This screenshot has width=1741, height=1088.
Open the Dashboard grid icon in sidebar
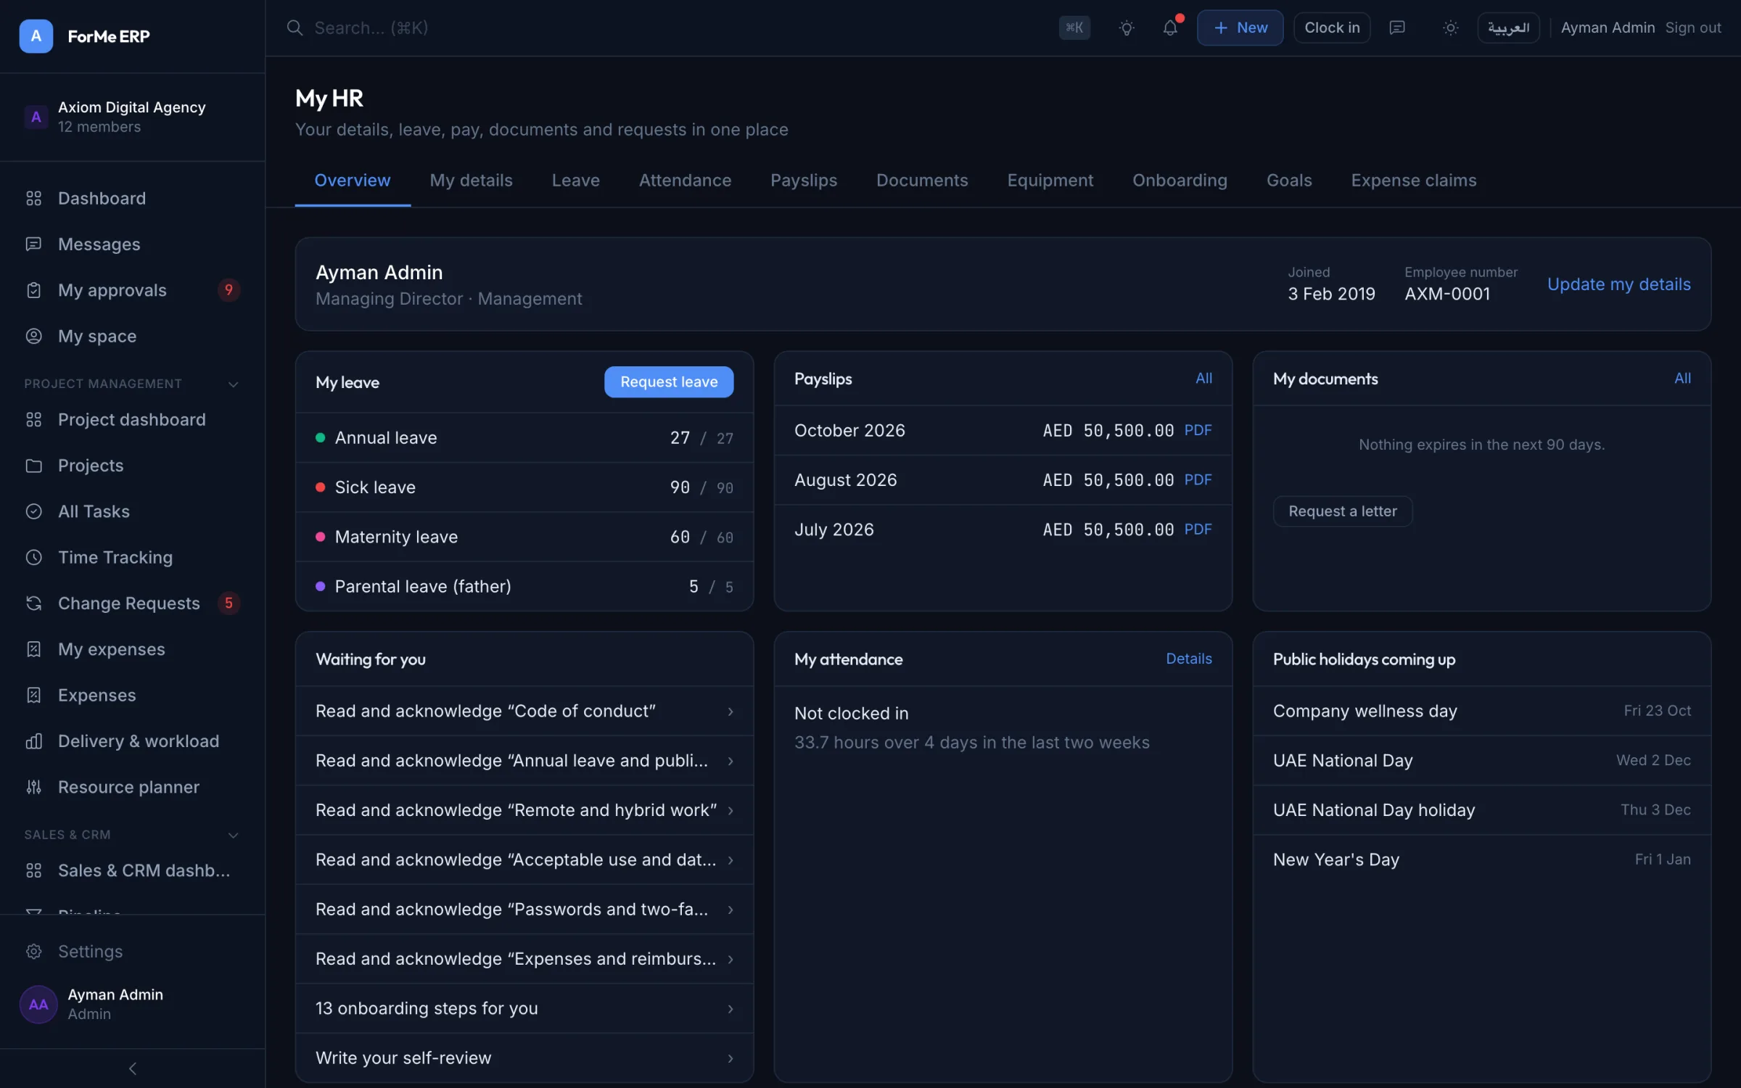point(33,198)
